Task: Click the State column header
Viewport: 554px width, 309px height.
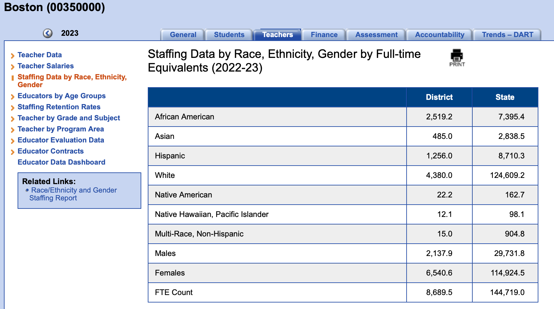Action: tap(505, 97)
